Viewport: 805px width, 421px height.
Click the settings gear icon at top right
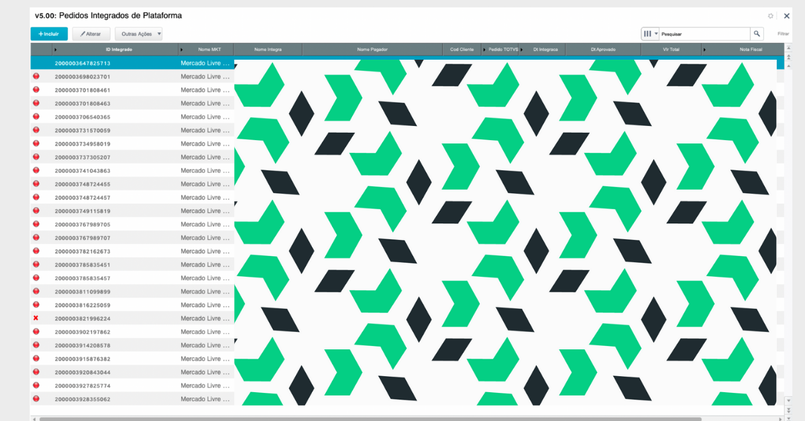(x=771, y=15)
